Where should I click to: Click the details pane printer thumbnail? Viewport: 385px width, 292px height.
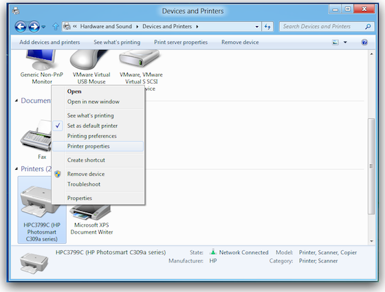click(34, 263)
